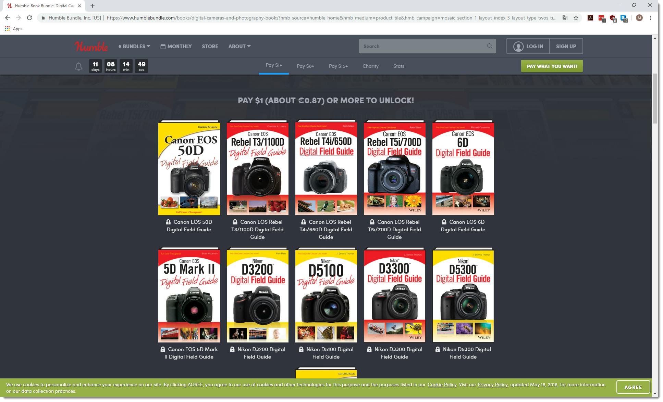Open Canon EOS 50D book cover
The width and height of the screenshot is (663, 402).
[189, 168]
